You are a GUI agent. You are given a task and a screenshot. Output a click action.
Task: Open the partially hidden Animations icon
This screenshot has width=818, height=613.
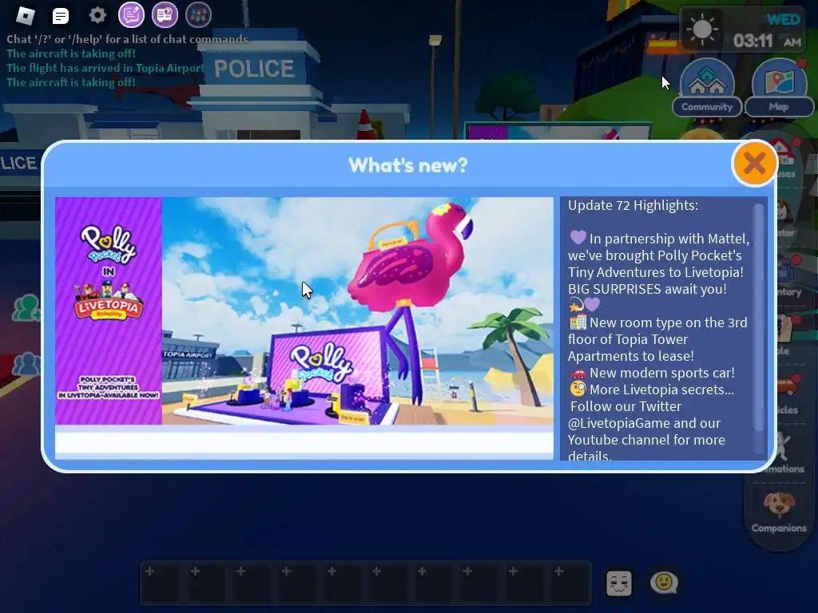tap(783, 446)
